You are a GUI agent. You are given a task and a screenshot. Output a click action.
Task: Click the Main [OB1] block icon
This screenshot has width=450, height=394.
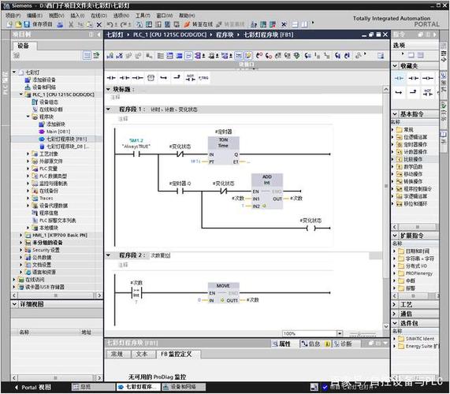click(x=42, y=132)
